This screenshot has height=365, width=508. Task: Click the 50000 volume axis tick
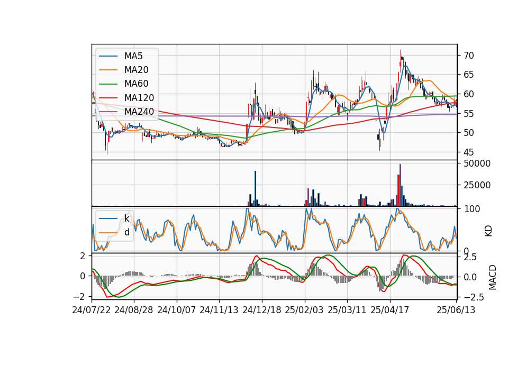(477, 163)
